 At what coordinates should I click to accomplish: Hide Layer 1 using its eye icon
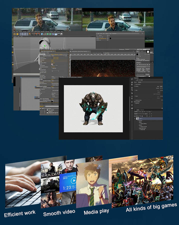(x=135, y=118)
